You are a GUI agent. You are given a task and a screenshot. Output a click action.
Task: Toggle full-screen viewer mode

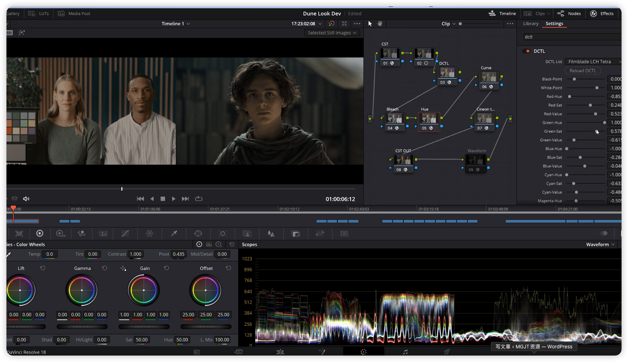344,24
